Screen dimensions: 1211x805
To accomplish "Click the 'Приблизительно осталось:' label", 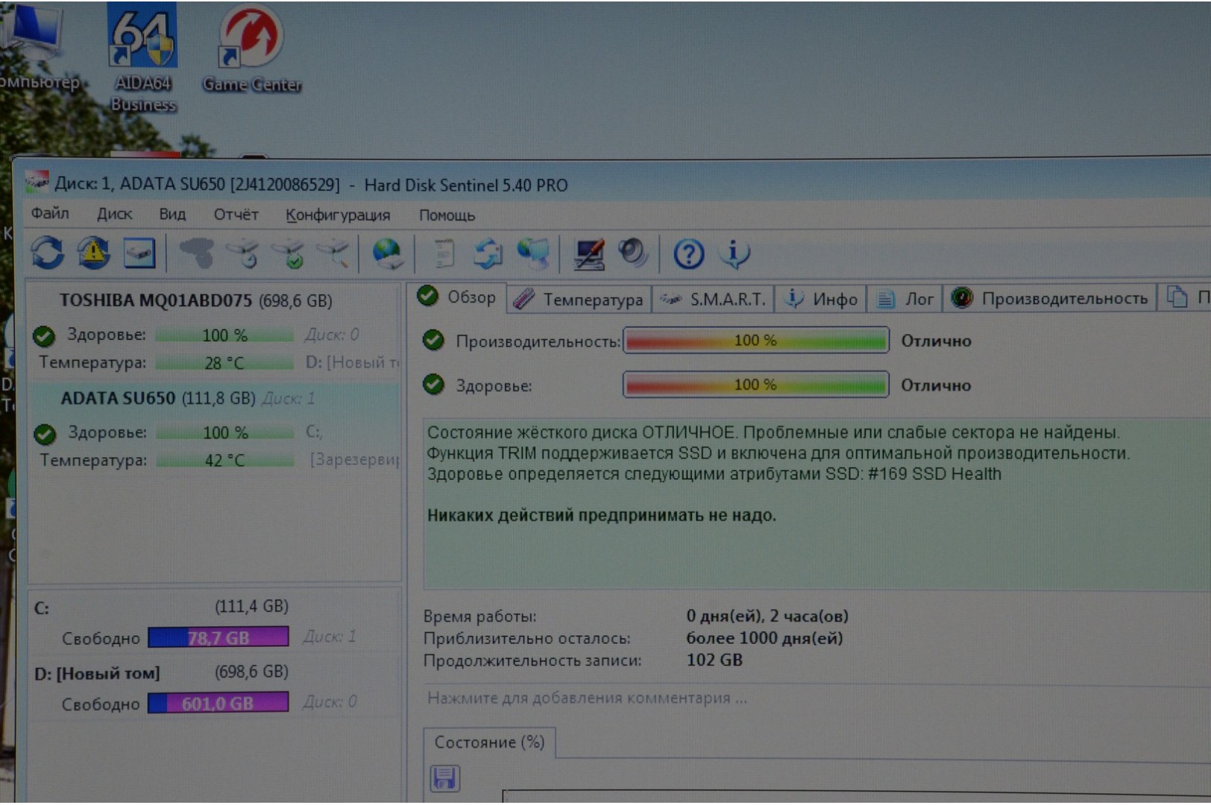I will [526, 639].
